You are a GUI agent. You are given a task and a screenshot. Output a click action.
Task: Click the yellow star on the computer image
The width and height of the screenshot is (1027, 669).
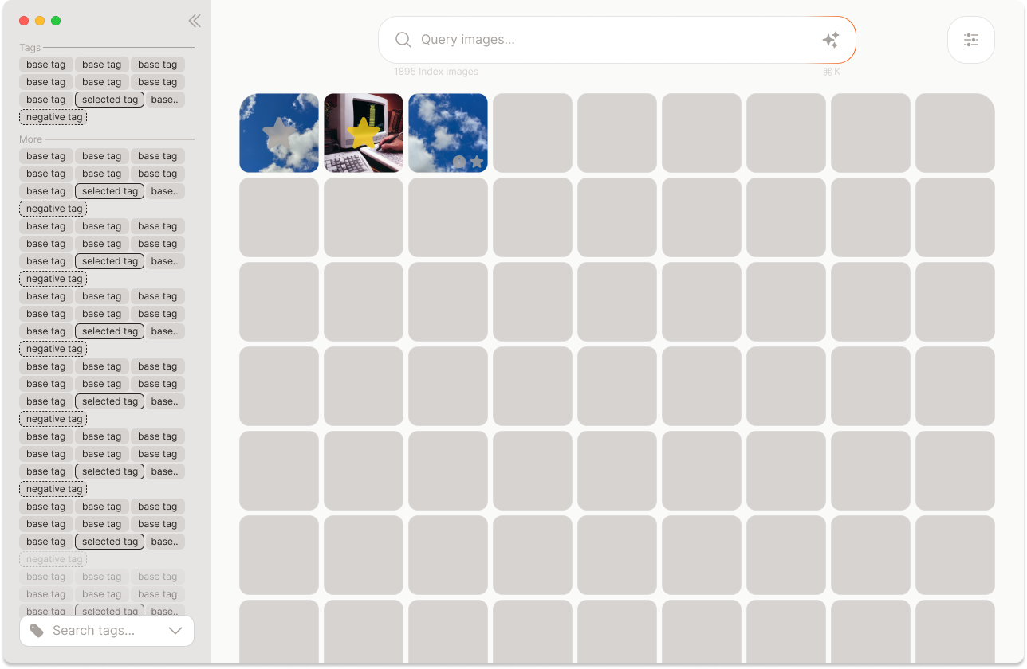coord(364,132)
